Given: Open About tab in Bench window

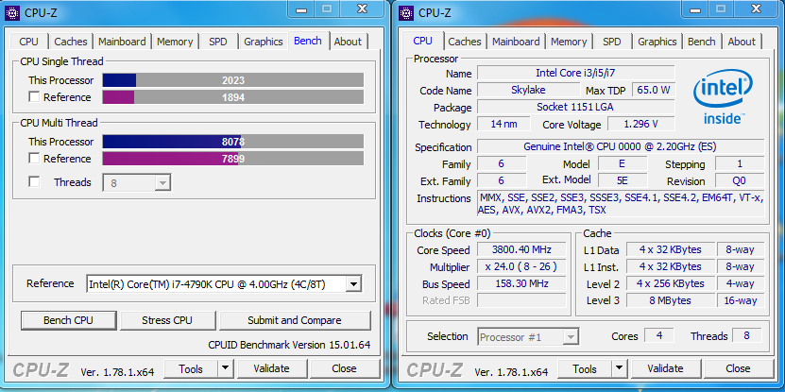Looking at the screenshot, I should tap(348, 42).
